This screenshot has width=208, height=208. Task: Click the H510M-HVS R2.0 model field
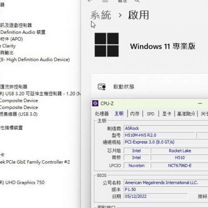(159, 135)
